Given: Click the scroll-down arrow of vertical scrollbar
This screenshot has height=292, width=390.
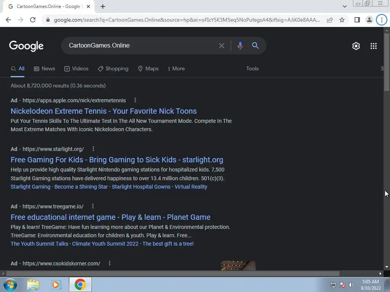Looking at the screenshot, I should 387,267.
